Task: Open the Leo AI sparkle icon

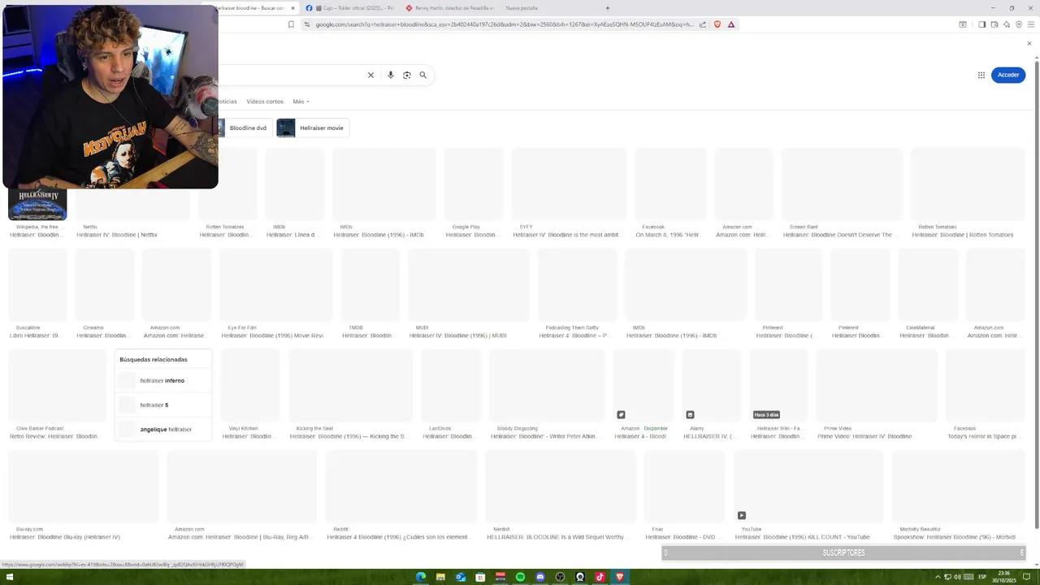Action: point(1007,24)
